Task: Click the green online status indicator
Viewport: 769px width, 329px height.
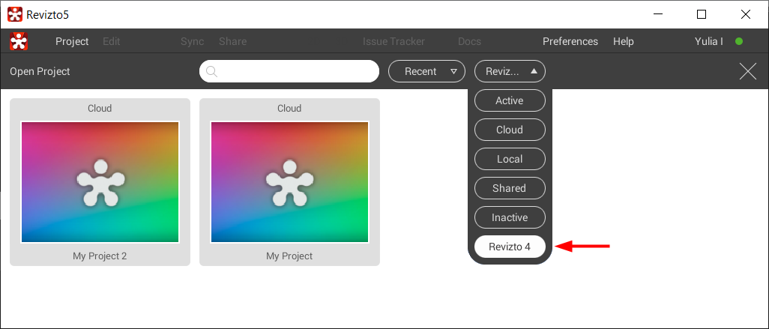Action: tap(739, 41)
